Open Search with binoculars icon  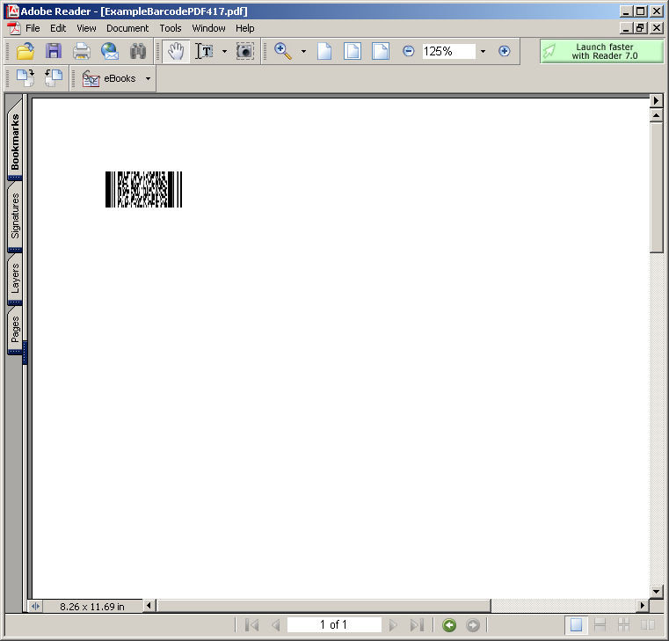click(138, 51)
